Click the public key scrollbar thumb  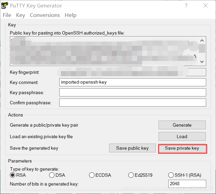202,48
